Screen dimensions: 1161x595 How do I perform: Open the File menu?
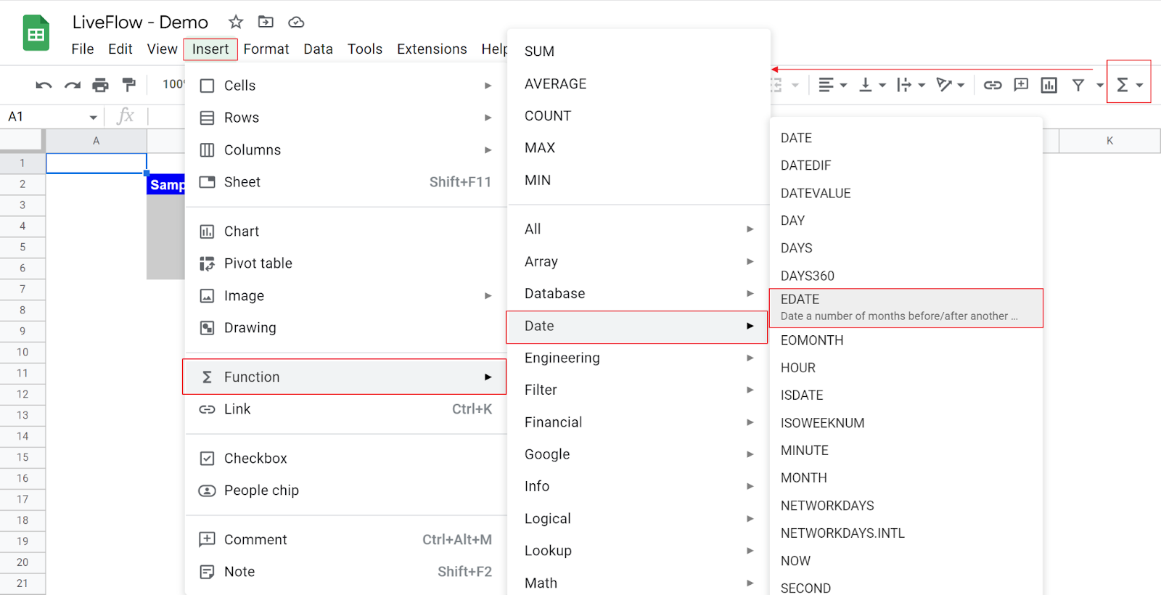tap(83, 49)
